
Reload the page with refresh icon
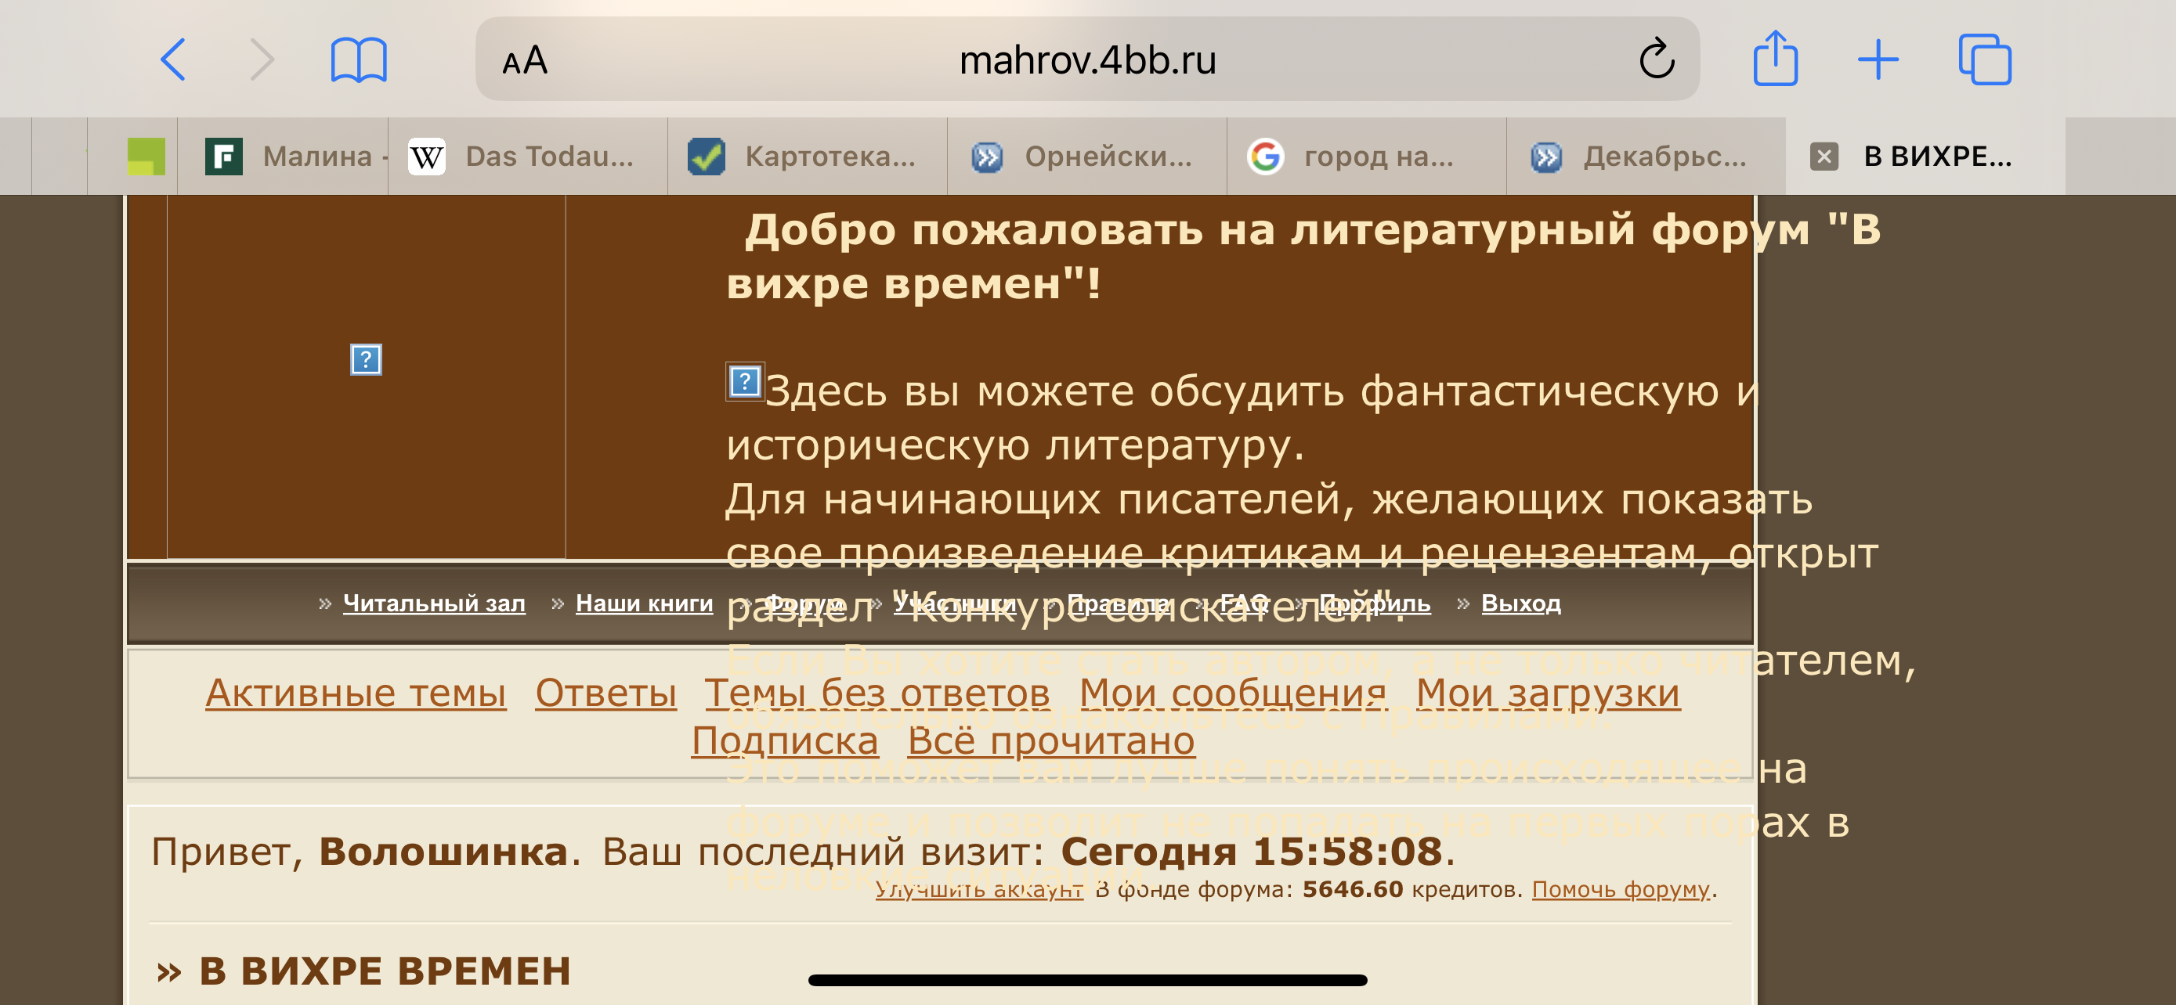tap(1656, 59)
